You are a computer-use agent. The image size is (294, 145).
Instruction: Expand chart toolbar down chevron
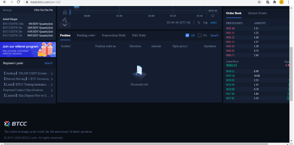click(x=65, y=25)
